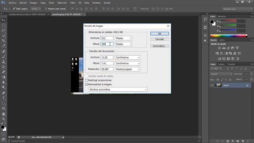Select the Dodge tool
Viewport: 254px width, 143px height.
4,87
